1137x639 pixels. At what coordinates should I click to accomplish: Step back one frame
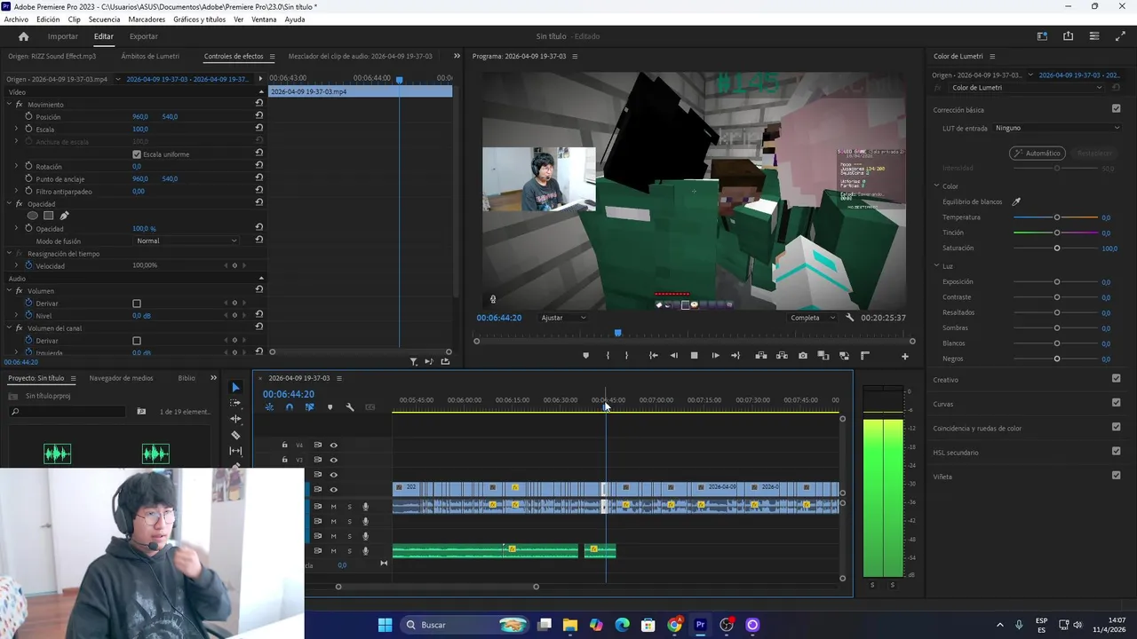[x=673, y=356]
